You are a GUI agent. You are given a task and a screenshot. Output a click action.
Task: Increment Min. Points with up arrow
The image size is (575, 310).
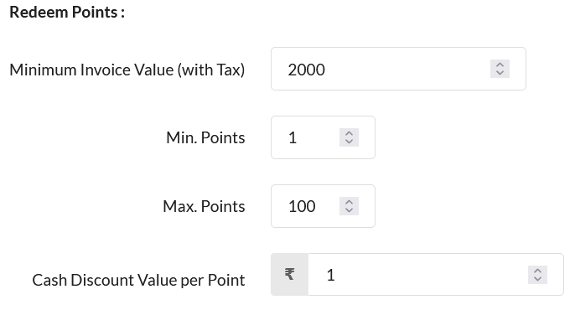[x=349, y=133]
